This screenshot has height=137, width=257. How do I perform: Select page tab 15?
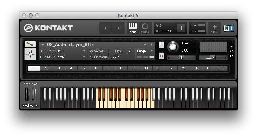208,68
